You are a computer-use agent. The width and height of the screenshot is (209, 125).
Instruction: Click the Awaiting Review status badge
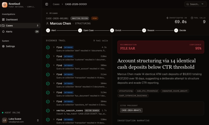coord(80,18)
